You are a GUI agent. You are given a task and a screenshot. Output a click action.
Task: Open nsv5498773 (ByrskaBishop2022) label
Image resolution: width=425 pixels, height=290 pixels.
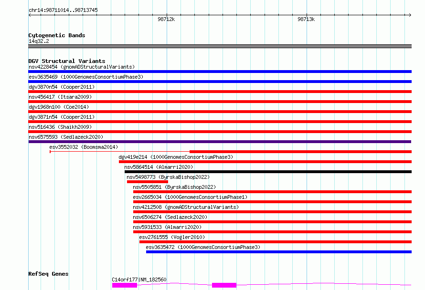pos(168,177)
